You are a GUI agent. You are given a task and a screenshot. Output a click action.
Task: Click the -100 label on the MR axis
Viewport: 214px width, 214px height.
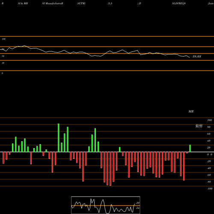pos(210,189)
